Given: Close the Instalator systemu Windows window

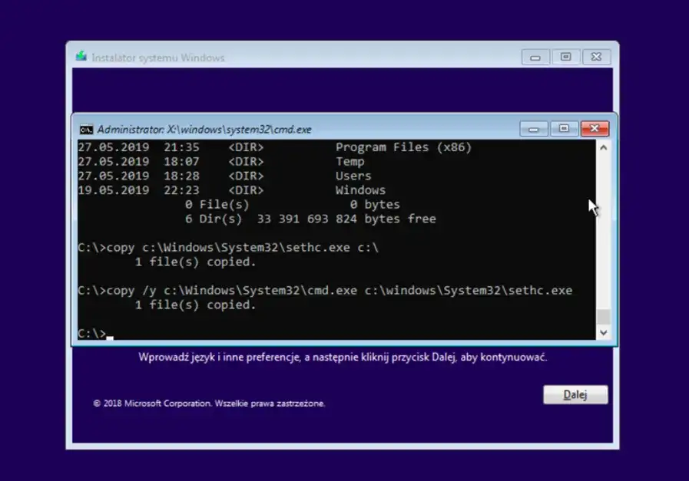Looking at the screenshot, I should pyautogui.click(x=596, y=56).
